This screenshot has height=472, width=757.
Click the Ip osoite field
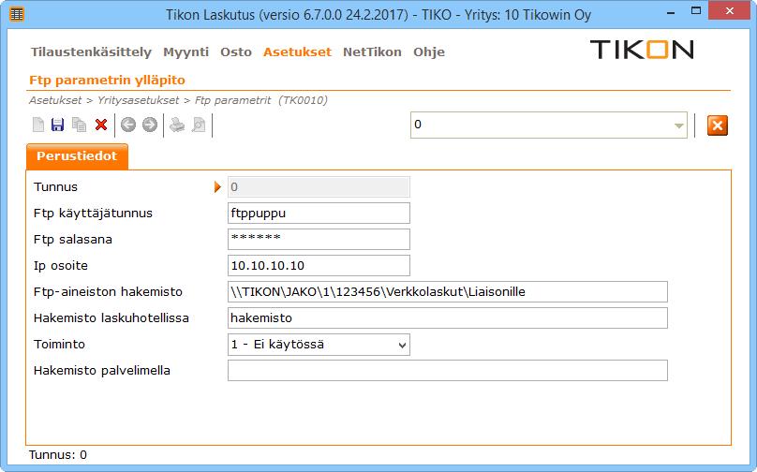tap(319, 265)
